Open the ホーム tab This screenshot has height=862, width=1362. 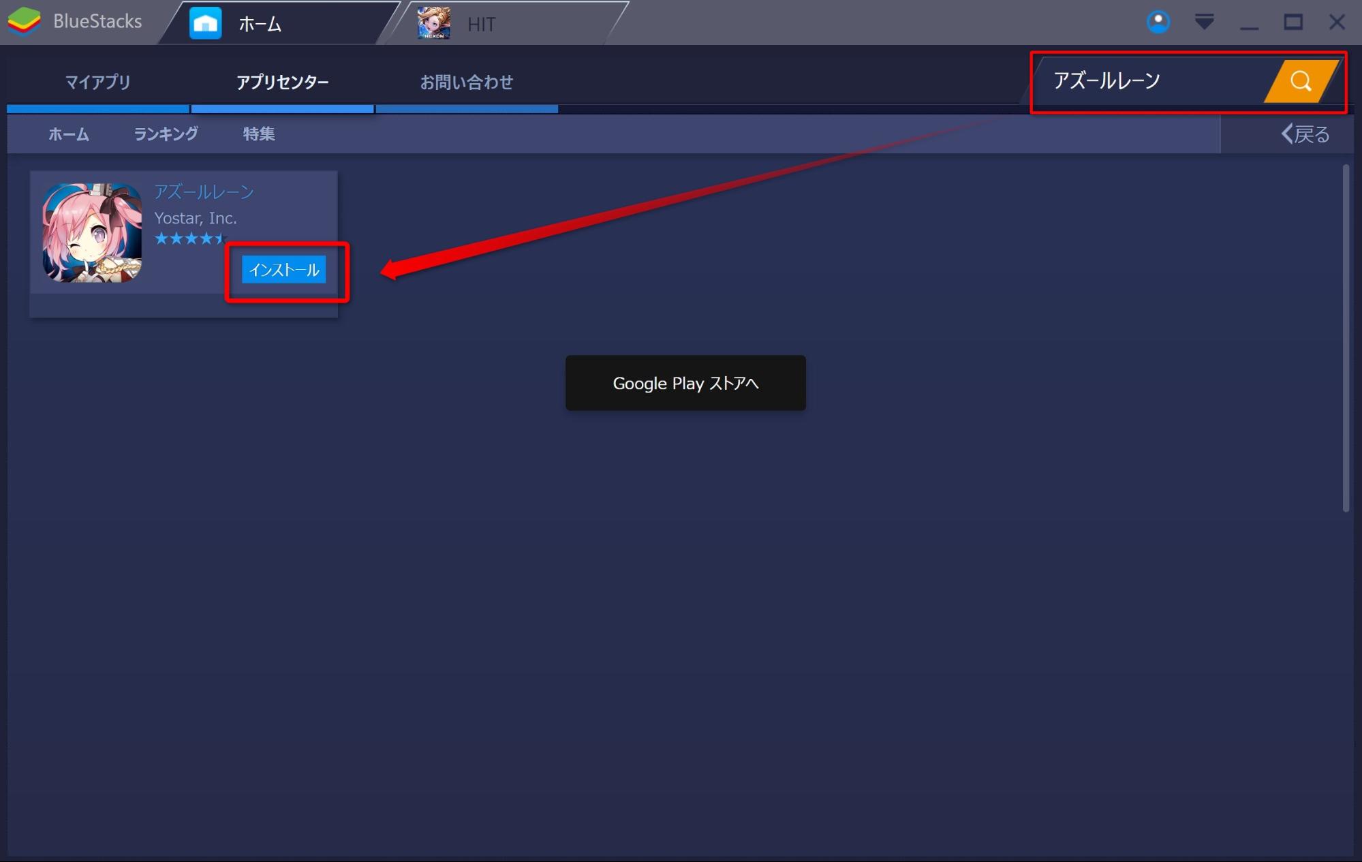tap(279, 23)
